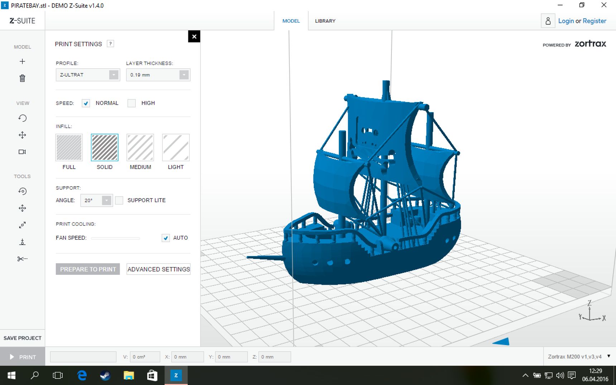Select the scale model tool
616x385 pixels.
(22, 225)
